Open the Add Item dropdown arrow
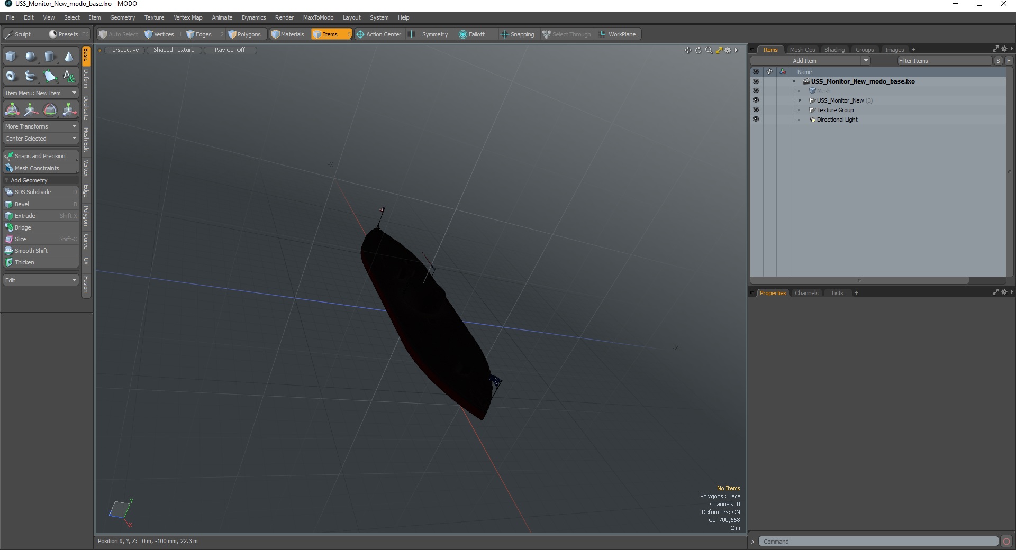This screenshot has width=1016, height=550. click(x=866, y=61)
